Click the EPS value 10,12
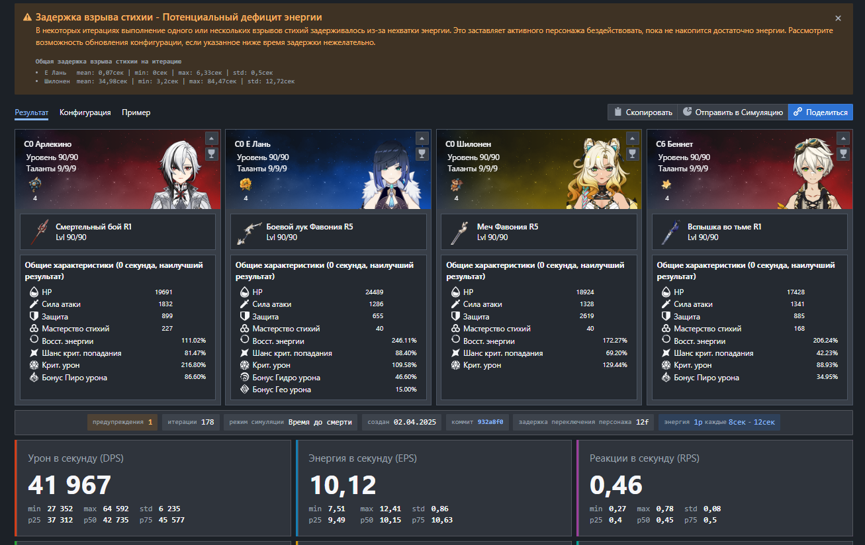 tap(343, 485)
